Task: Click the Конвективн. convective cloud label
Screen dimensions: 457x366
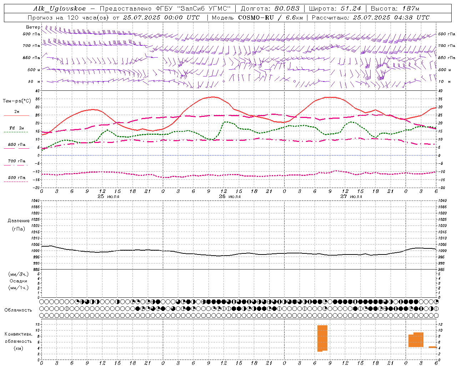Action: pyautogui.click(x=19, y=334)
